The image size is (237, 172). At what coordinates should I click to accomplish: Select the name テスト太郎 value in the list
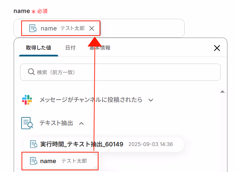pyautogui.click(x=60, y=161)
